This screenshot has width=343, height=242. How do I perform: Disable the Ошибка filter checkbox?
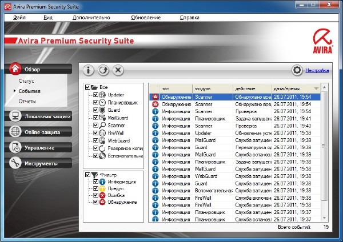tap(95, 195)
